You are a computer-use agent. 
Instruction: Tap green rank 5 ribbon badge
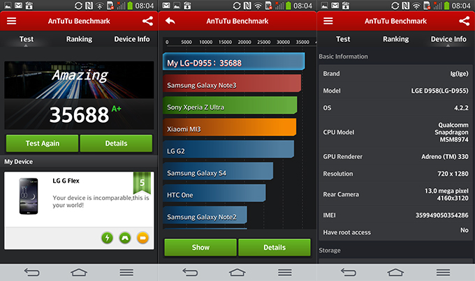(142, 183)
